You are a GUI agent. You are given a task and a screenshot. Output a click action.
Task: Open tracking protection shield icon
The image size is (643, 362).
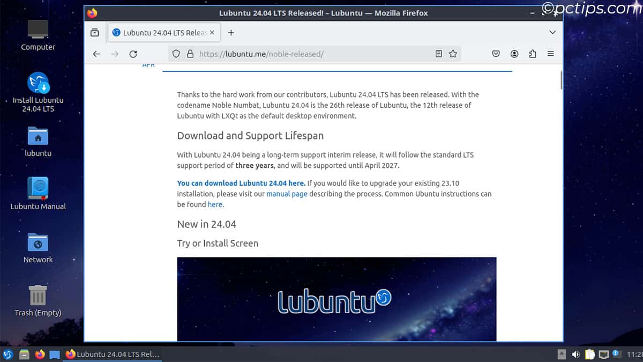(x=176, y=54)
